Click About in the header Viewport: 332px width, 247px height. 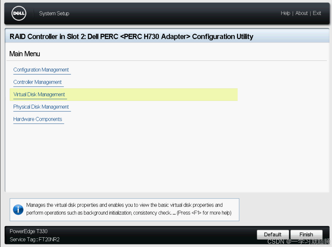pos(302,13)
